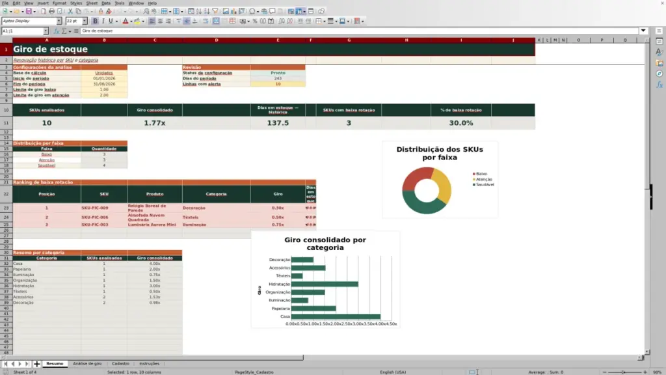Click the zoom slider in status bar

[624, 372]
